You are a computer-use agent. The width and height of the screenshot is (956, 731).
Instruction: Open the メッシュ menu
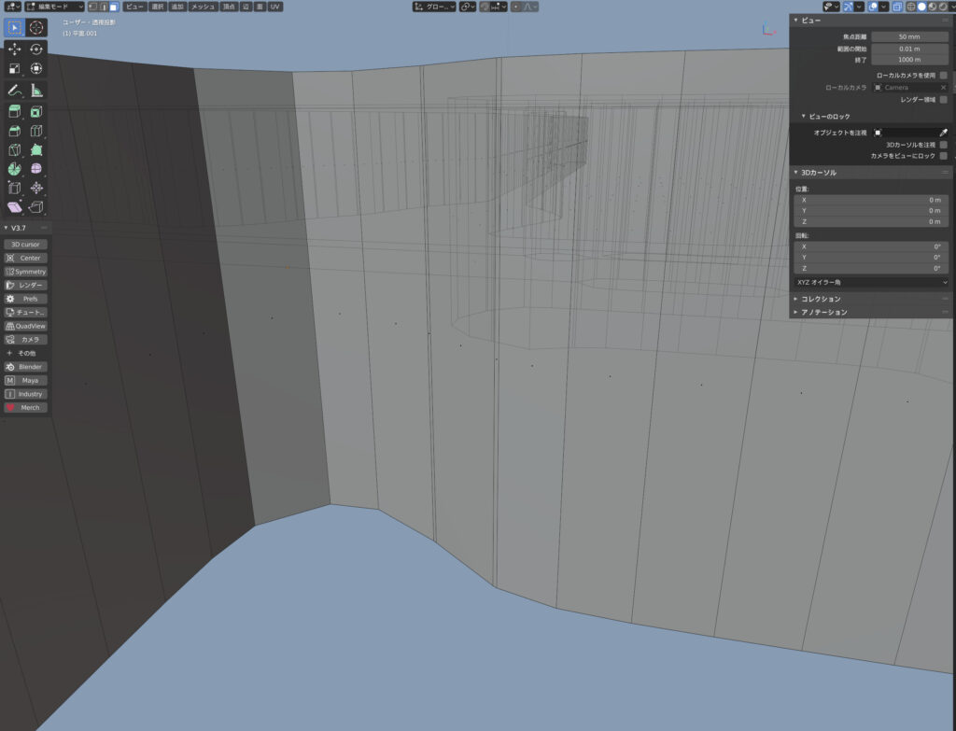pyautogui.click(x=203, y=7)
